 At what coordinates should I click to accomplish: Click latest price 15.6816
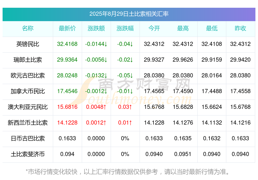tap(67, 107)
